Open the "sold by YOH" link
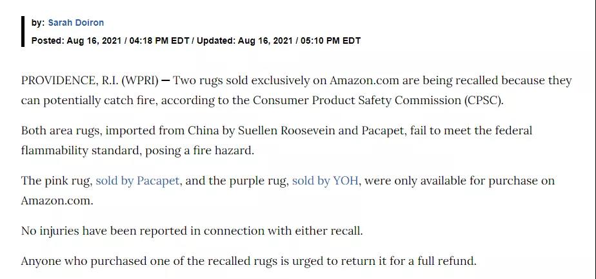596x279 pixels. pyautogui.click(x=325, y=181)
